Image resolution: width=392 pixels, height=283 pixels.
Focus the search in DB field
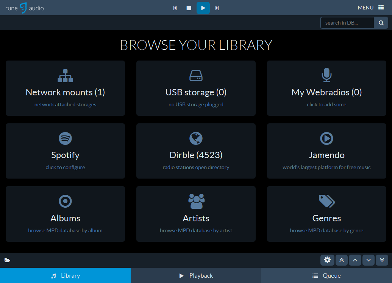[x=347, y=23]
